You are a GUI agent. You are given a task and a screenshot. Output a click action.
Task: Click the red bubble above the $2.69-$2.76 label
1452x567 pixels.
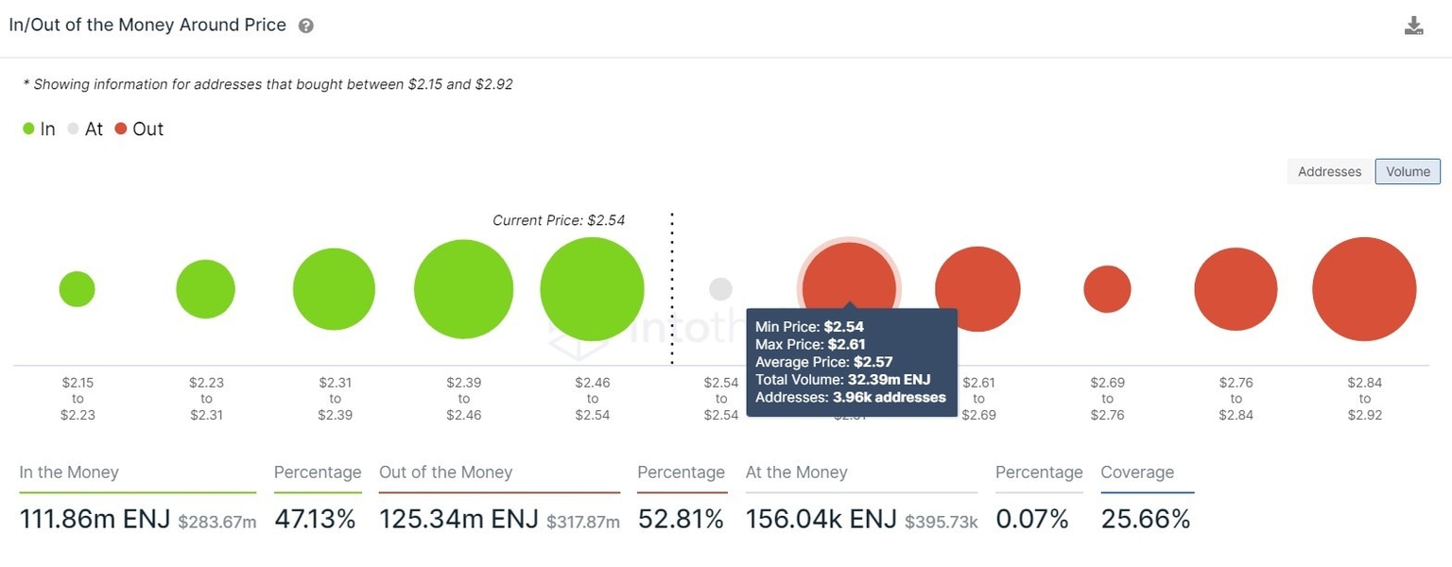pyautogui.click(x=1107, y=288)
